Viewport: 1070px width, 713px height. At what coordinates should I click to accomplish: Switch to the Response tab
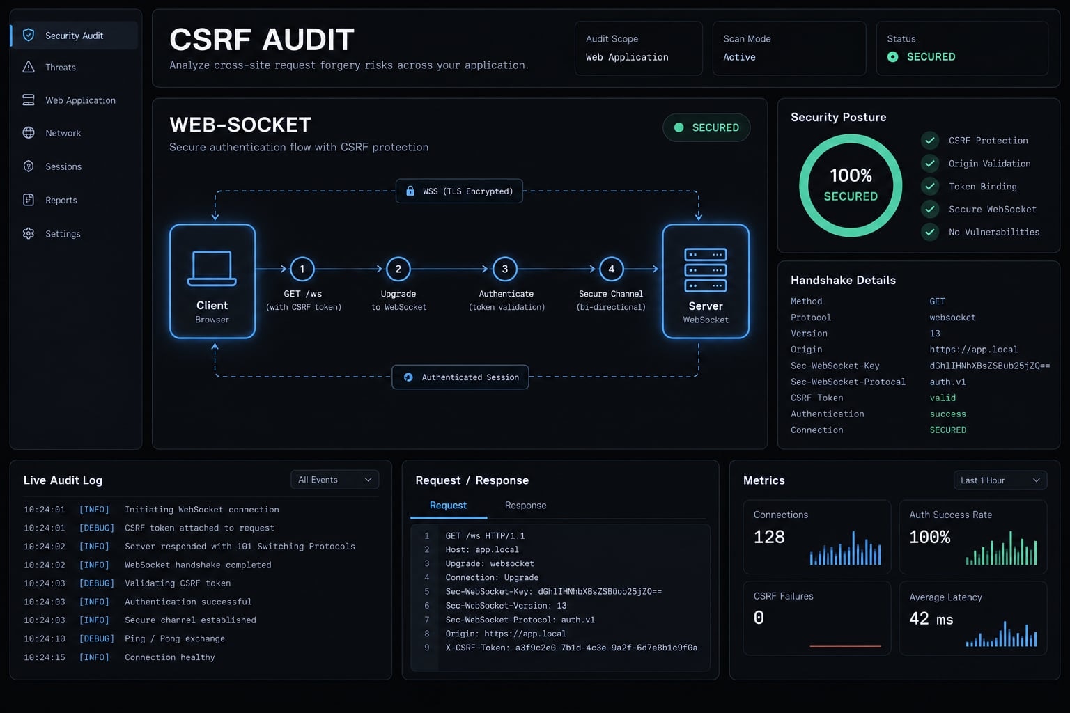[x=525, y=506]
